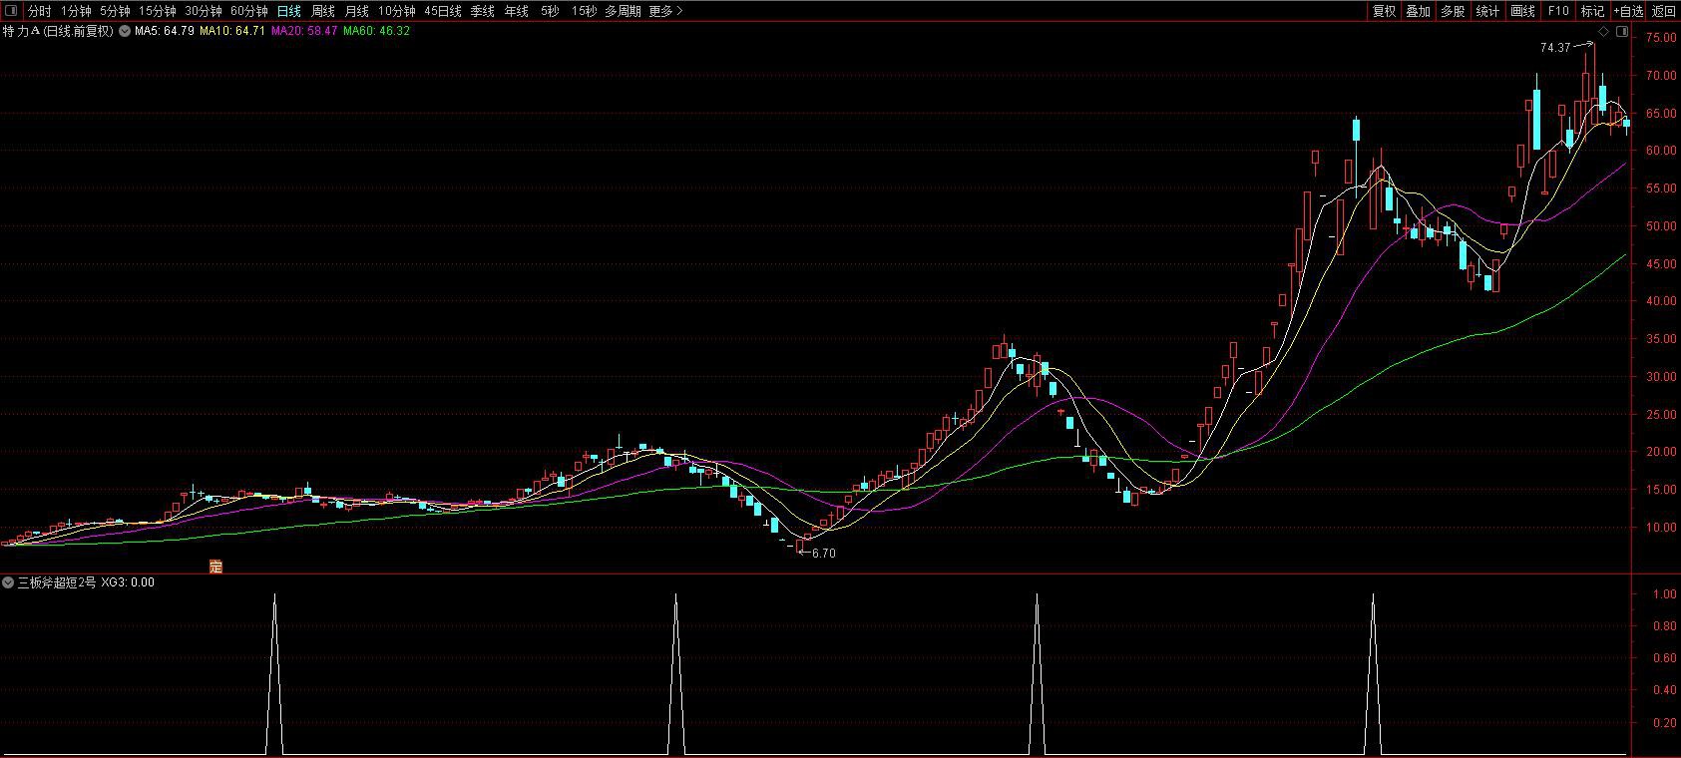The image size is (1681, 758).
Task: Toggle the left sidebar panel icon
Action: pyautogui.click(x=11, y=11)
